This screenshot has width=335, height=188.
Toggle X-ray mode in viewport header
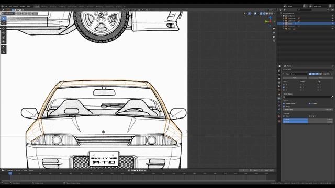click(261, 13)
